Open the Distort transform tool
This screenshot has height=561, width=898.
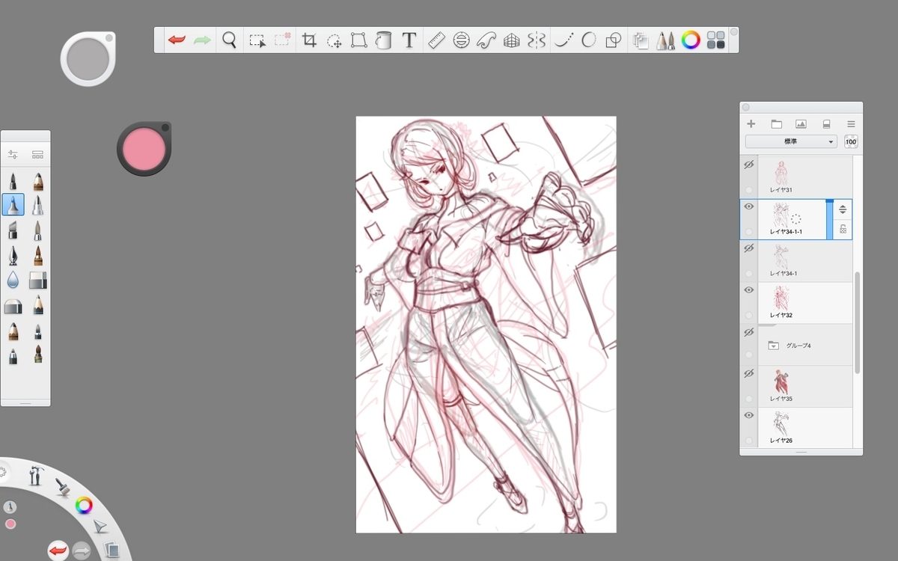coord(358,40)
